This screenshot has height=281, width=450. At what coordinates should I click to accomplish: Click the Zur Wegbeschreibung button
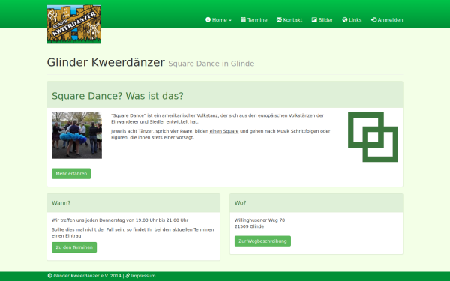pos(262,241)
